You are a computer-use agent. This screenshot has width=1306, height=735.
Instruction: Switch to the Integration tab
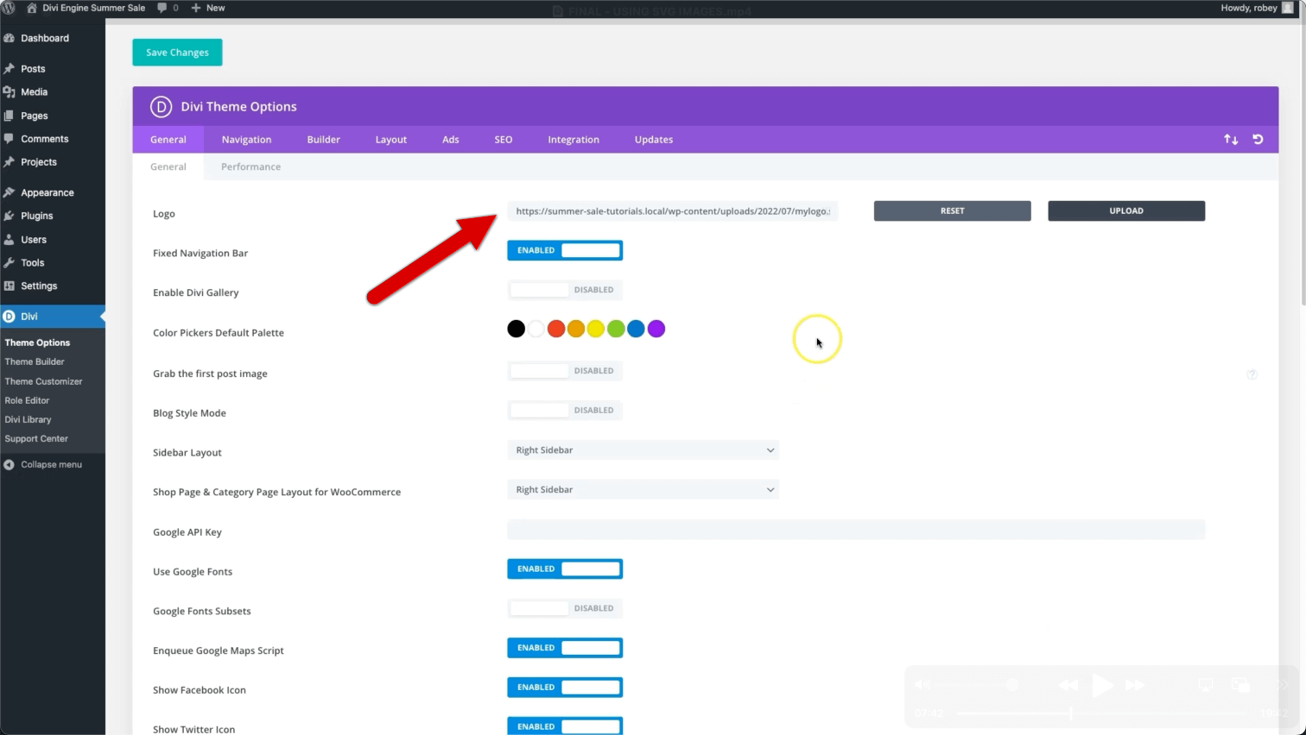[x=574, y=140]
